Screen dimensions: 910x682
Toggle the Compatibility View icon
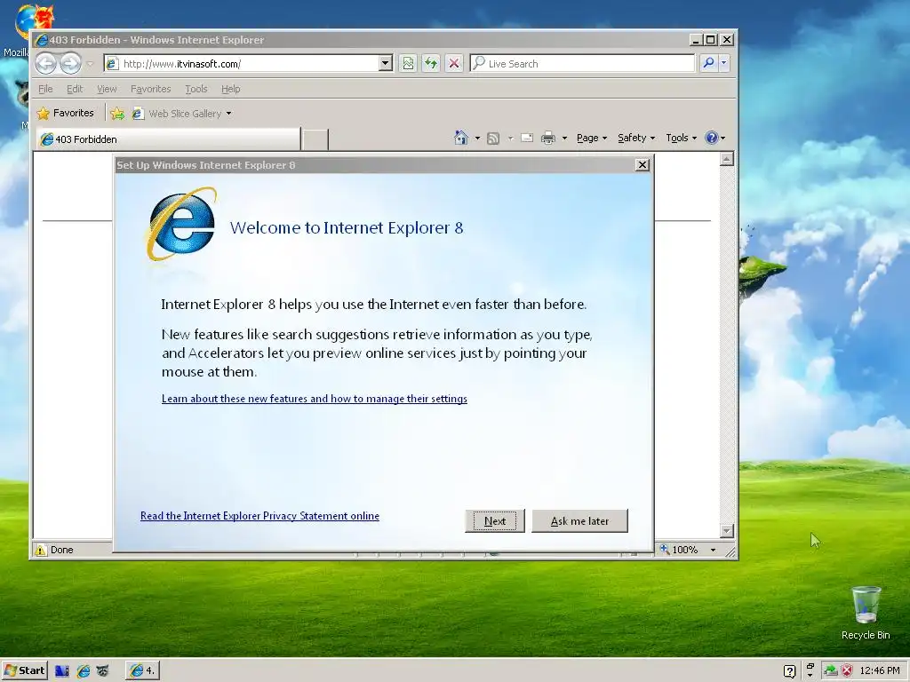pyautogui.click(x=408, y=63)
